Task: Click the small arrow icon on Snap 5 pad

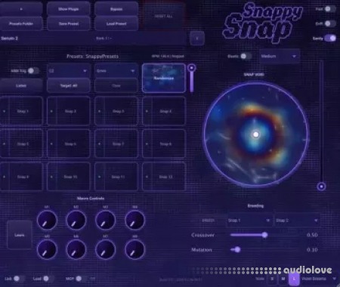Action: pyautogui.click(x=4, y=144)
